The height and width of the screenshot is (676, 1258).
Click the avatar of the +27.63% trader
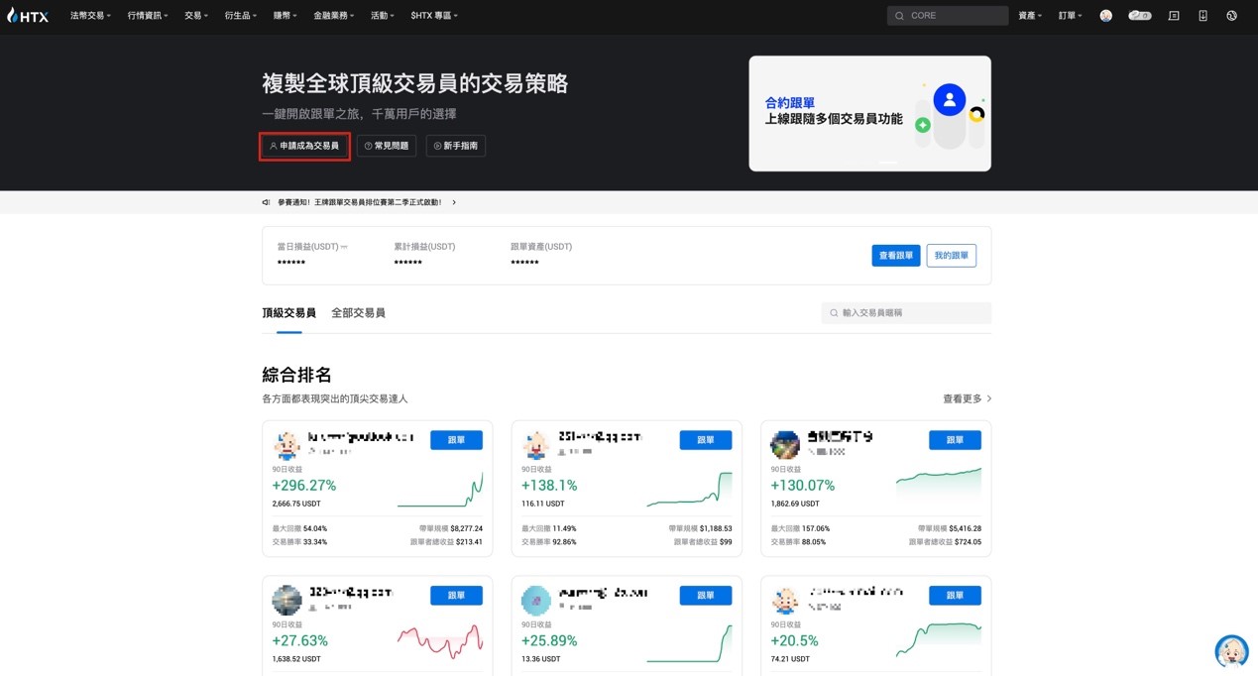coord(287,600)
